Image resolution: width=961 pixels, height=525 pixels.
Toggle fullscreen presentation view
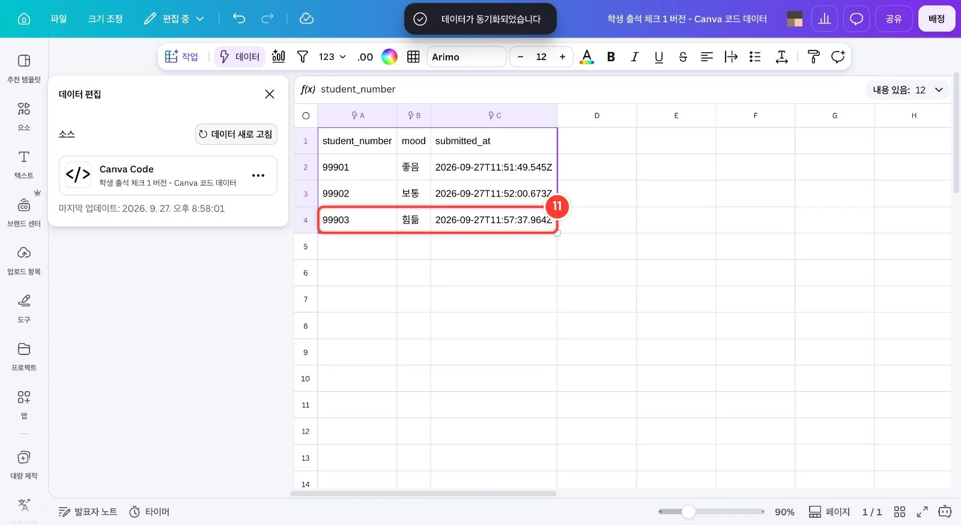click(922, 512)
